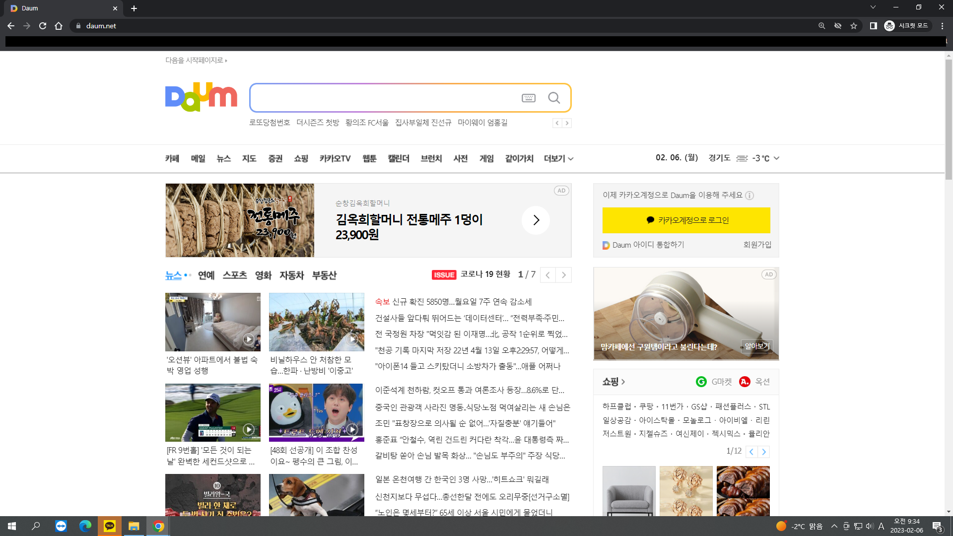Open KakaoTalk from the taskbar
953x536 pixels.
tap(110, 526)
